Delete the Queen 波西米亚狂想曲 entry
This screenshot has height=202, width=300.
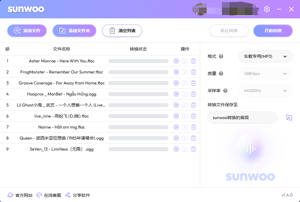point(193,138)
